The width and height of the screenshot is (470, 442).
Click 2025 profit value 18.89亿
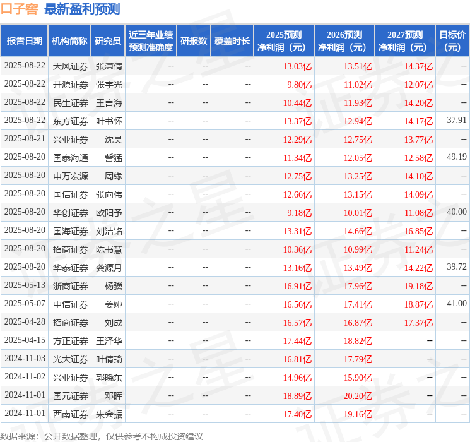(x=297, y=396)
